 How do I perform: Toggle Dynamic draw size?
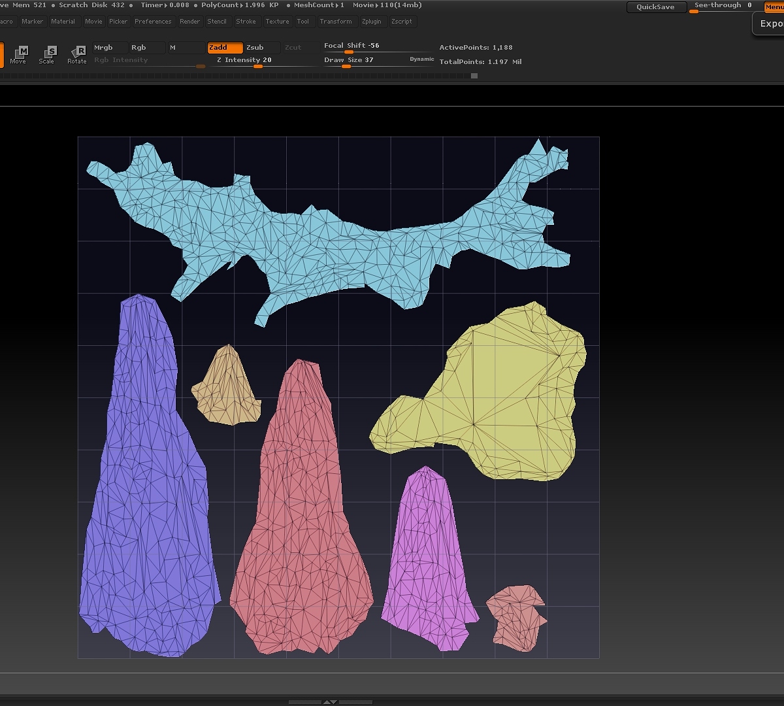click(x=422, y=59)
